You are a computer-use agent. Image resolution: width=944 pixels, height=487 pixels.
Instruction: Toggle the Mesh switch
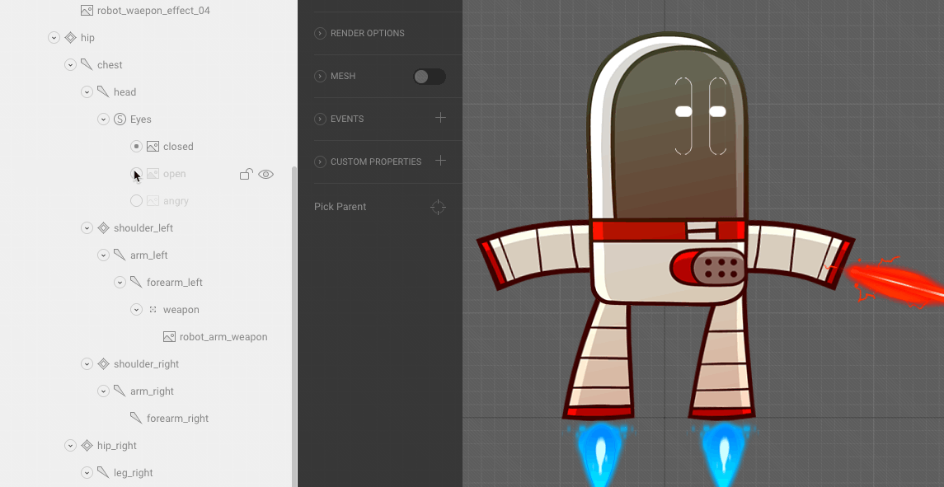point(429,77)
